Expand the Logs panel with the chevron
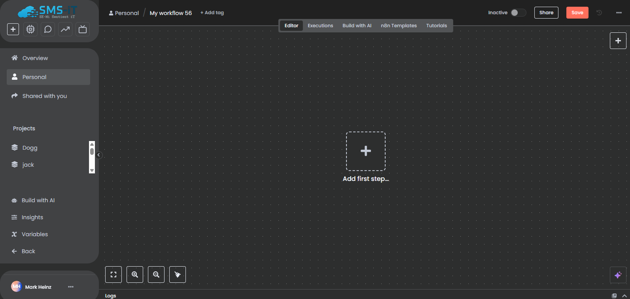The height and width of the screenshot is (299, 630). point(624,296)
